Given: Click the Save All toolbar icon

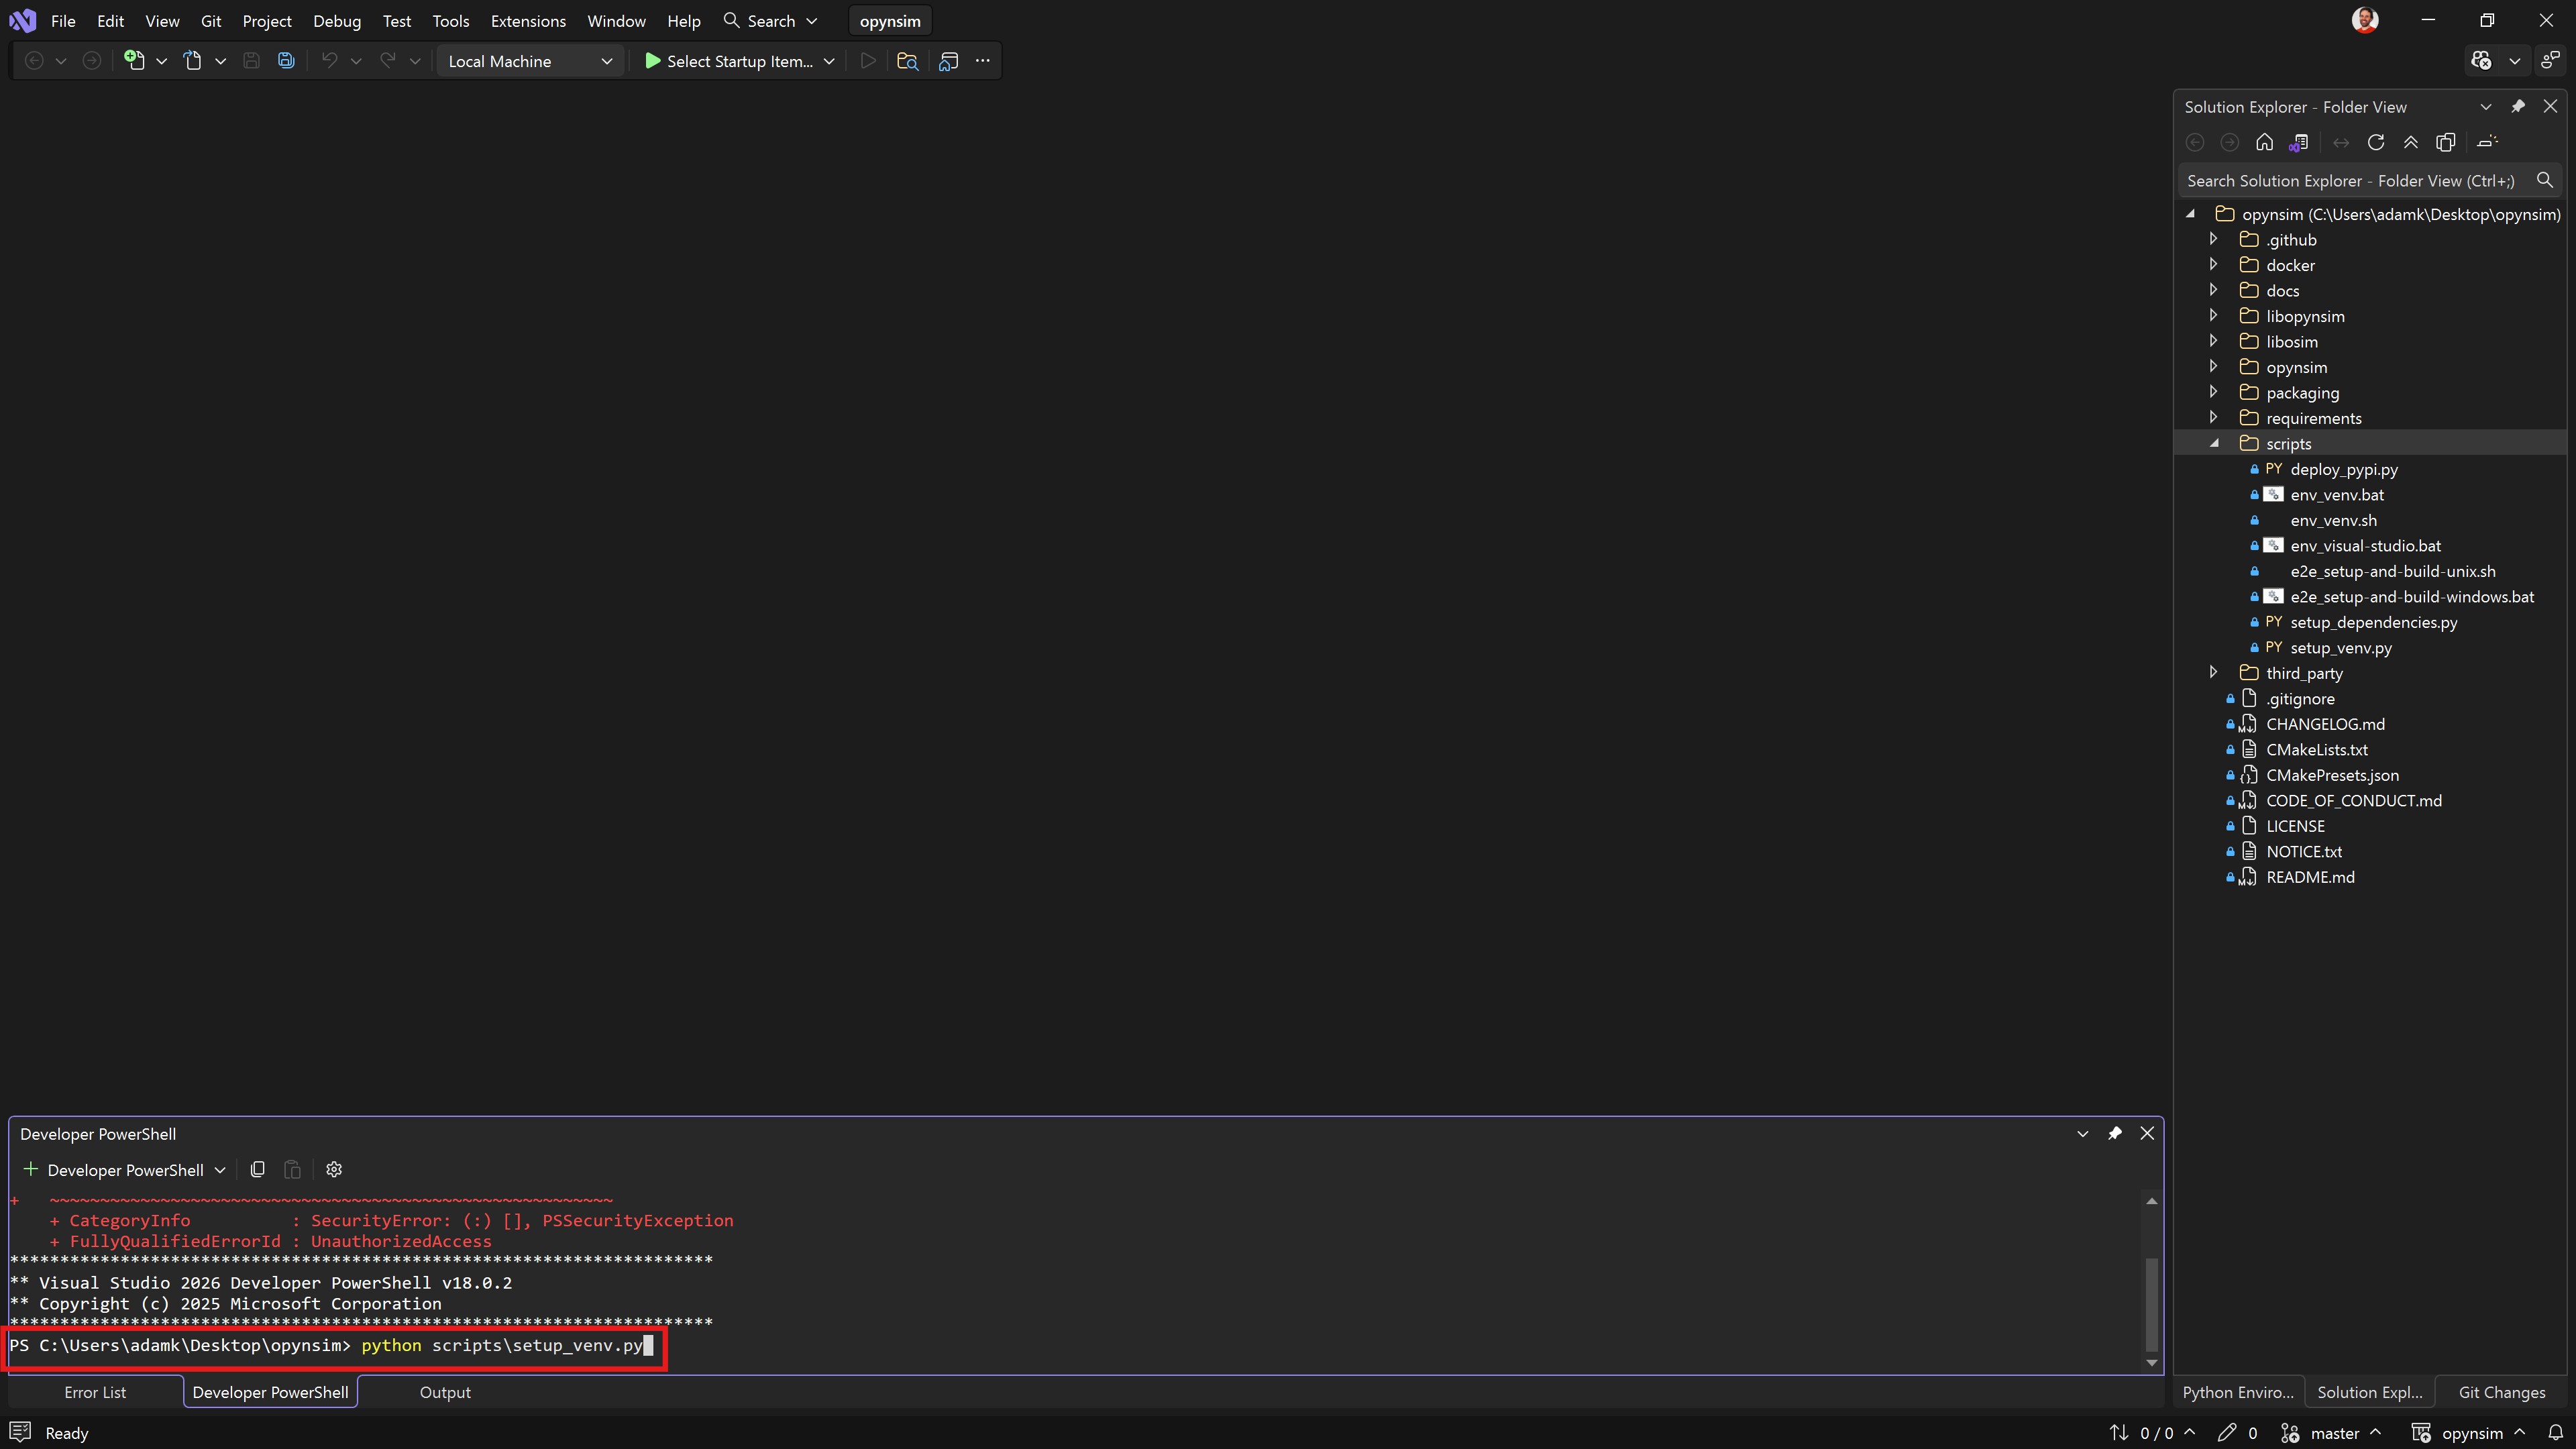Looking at the screenshot, I should 286,61.
